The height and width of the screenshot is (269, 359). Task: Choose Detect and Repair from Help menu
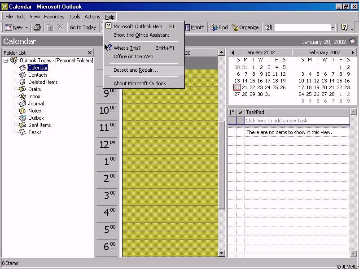coord(136,70)
